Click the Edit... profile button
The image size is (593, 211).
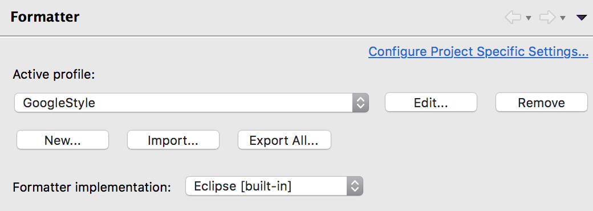(x=430, y=103)
